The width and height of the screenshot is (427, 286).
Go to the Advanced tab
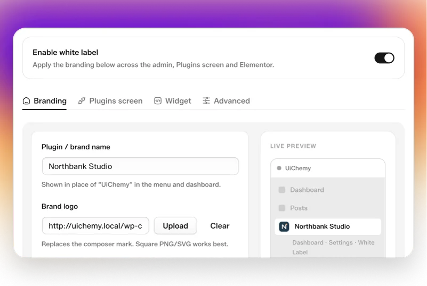pos(226,101)
